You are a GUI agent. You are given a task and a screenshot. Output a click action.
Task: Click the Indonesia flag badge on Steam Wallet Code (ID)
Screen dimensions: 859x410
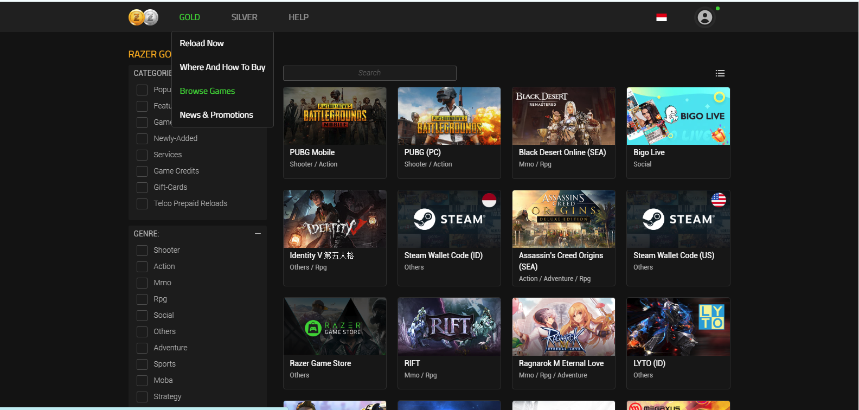point(489,200)
